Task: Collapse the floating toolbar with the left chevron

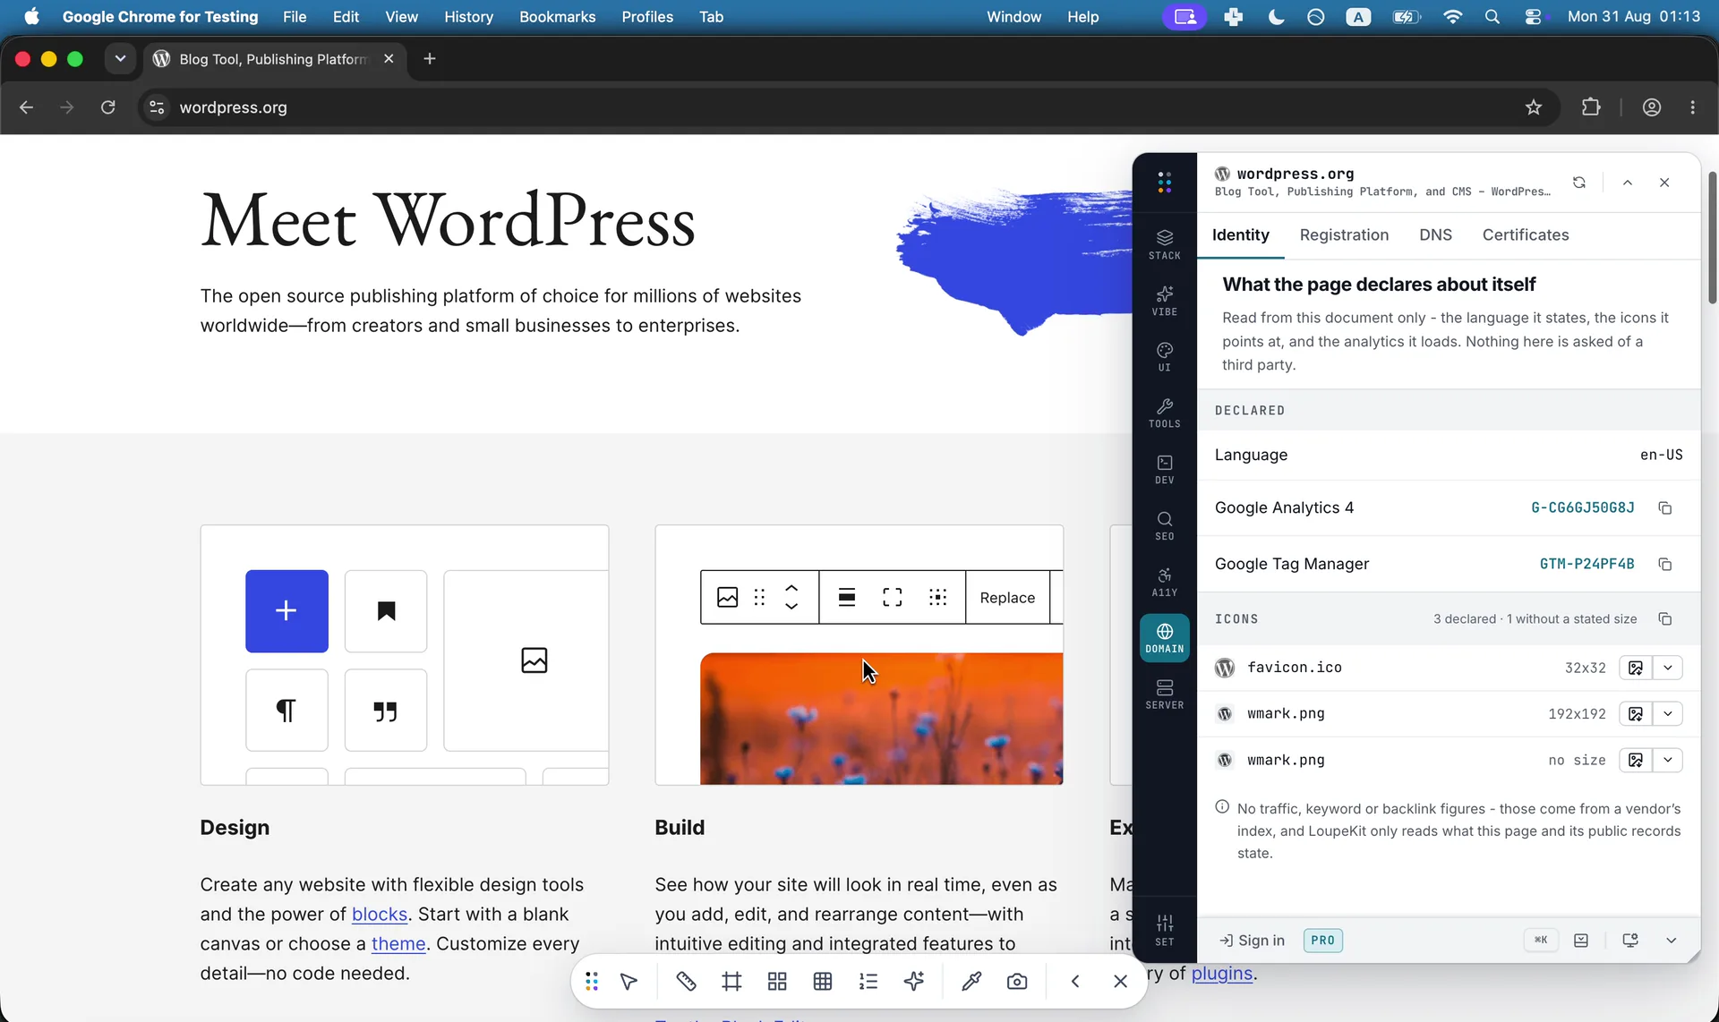Action: click(1075, 982)
